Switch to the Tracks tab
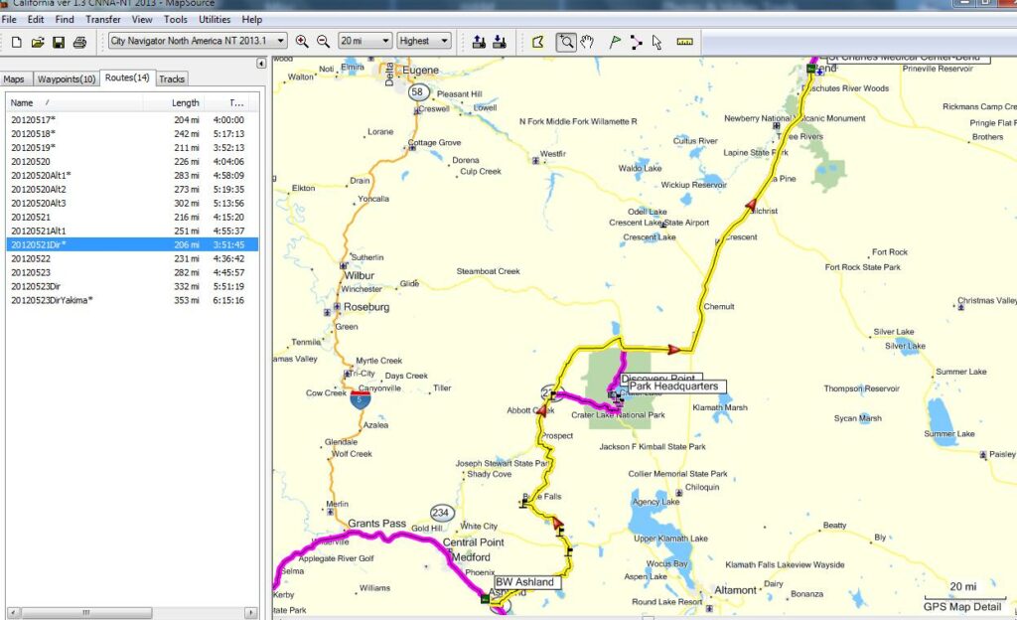This screenshot has width=1017, height=620. pos(172,78)
